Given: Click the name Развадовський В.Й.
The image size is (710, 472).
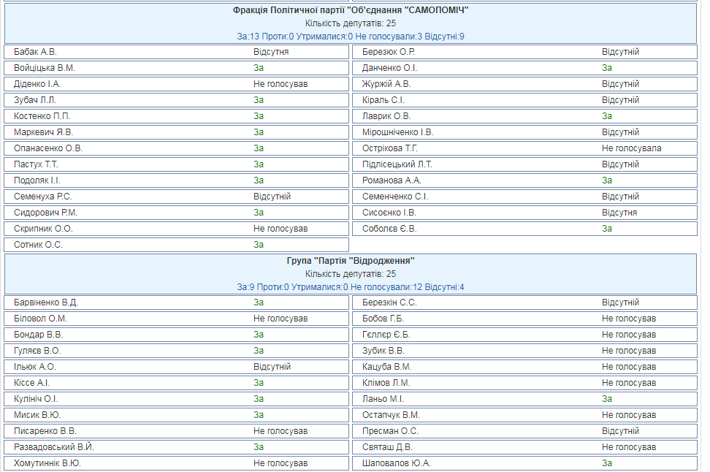Looking at the screenshot, I should [x=54, y=447].
